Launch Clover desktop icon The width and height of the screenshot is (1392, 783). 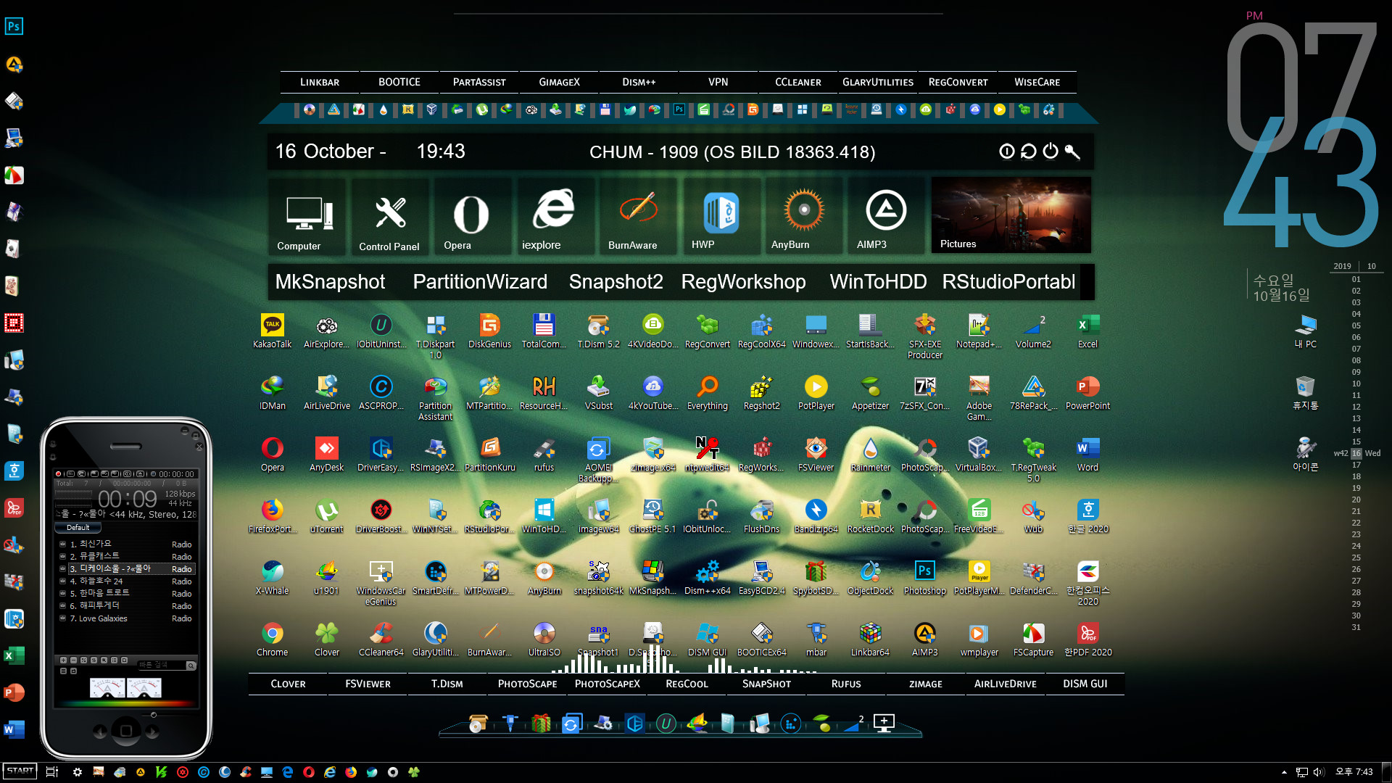[326, 639]
